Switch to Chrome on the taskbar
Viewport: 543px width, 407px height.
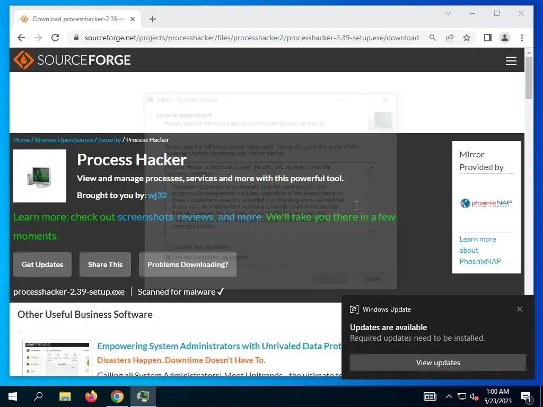(117, 396)
